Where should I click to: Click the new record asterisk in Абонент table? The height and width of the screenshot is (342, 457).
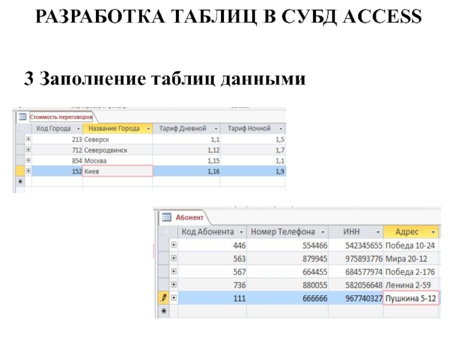(165, 311)
